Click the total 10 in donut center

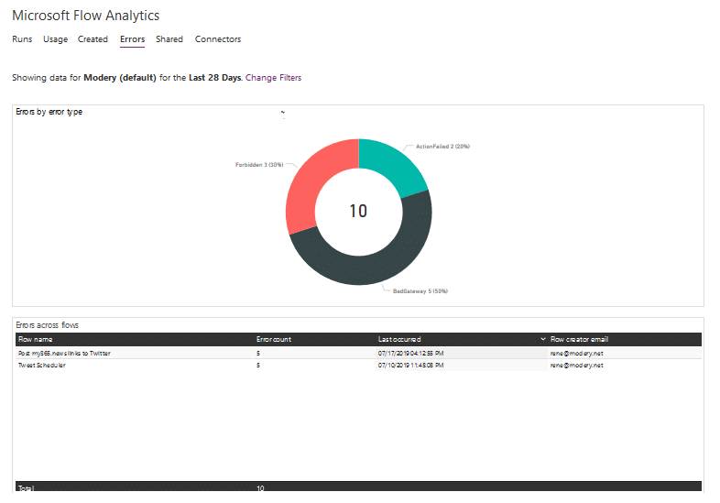[358, 212]
